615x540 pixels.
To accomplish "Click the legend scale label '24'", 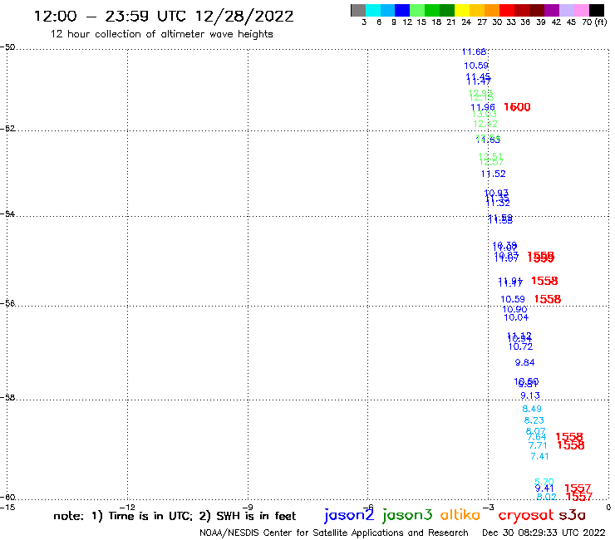I will [x=466, y=22].
